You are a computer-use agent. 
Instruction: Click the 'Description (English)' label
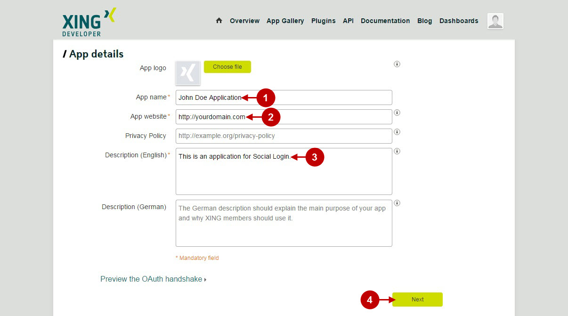click(136, 155)
